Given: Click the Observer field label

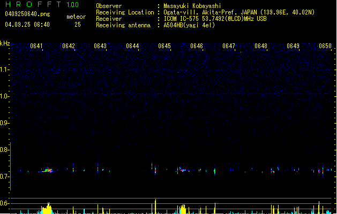Looking at the screenshot, I should pyautogui.click(x=109, y=6).
